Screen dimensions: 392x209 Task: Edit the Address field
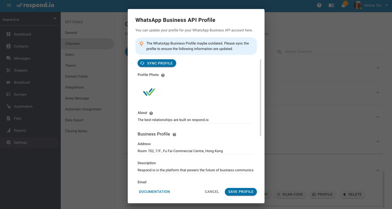pos(196,151)
